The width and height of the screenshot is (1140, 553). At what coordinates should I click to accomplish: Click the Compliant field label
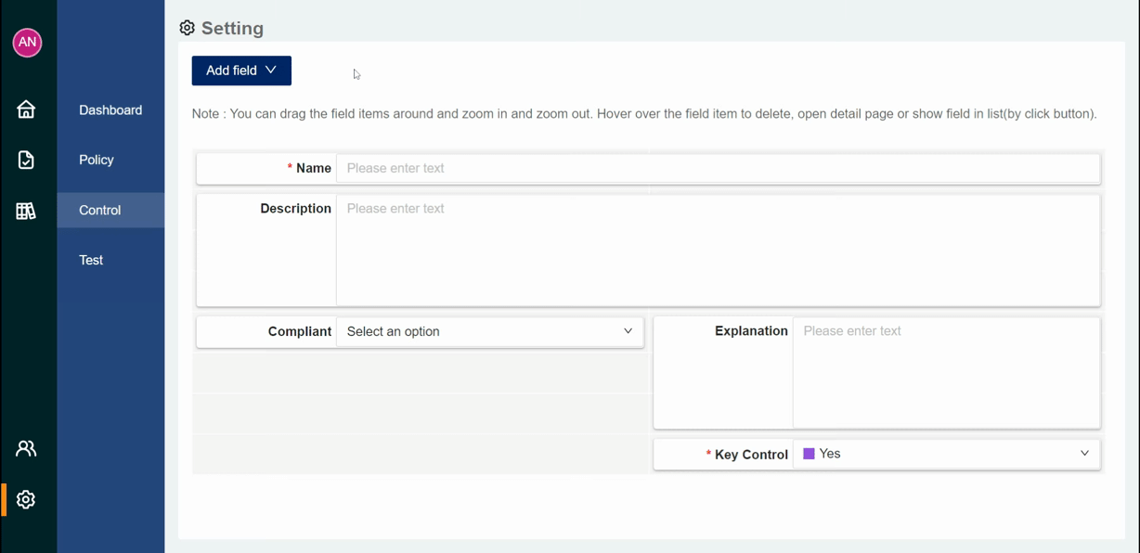[x=300, y=331]
